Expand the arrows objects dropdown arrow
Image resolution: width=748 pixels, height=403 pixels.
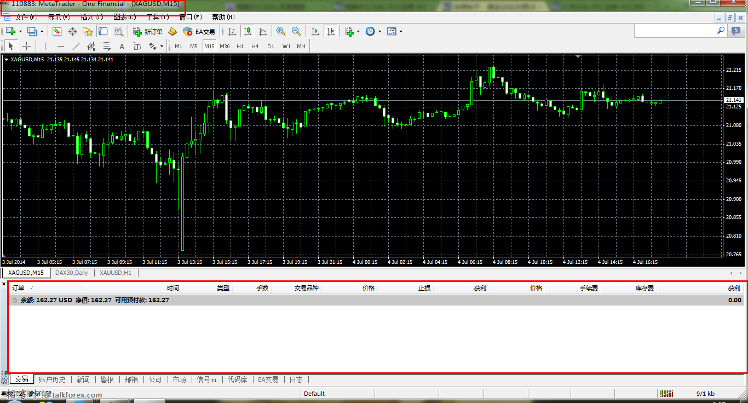[162, 46]
